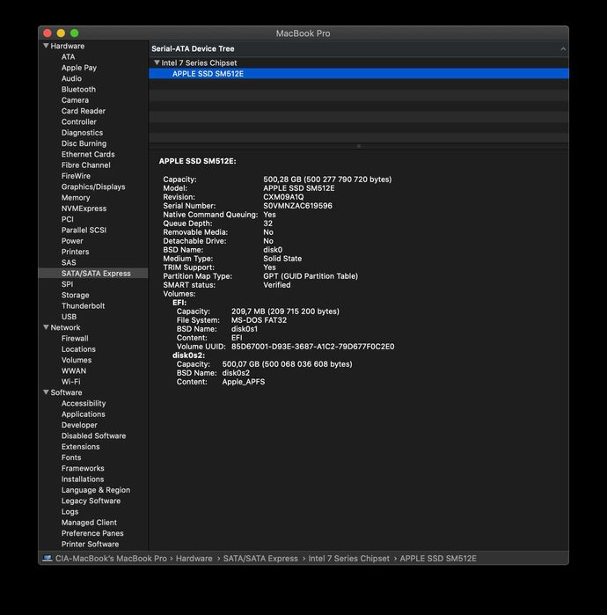Collapse the Hardware section triangle
This screenshot has width=607, height=615.
pyautogui.click(x=46, y=46)
